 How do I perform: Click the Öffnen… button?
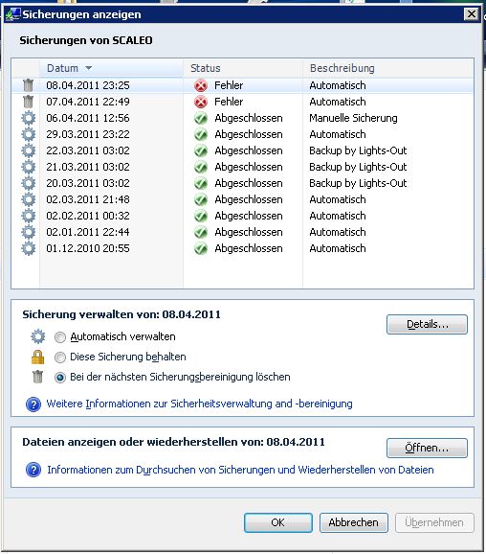tap(427, 448)
